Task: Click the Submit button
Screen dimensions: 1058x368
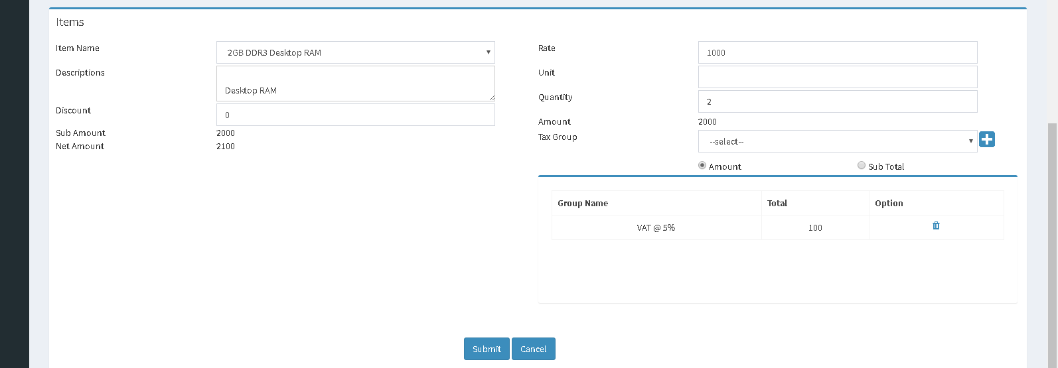Action: tap(487, 349)
